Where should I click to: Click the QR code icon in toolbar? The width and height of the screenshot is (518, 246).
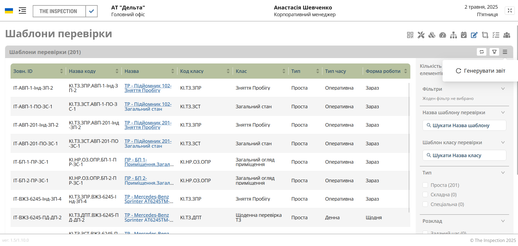tap(410, 35)
